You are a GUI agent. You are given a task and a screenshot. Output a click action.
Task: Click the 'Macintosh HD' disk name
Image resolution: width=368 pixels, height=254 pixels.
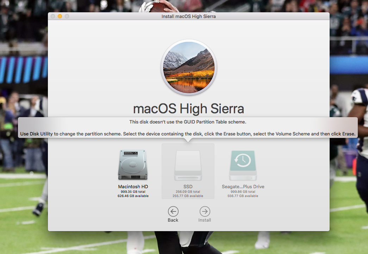click(x=133, y=186)
